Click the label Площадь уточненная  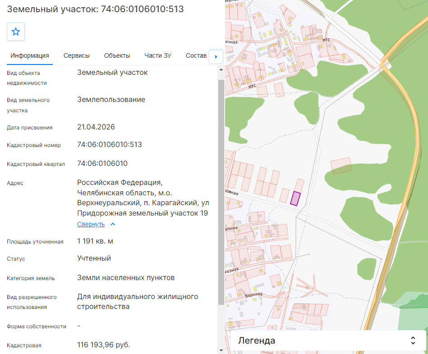click(x=35, y=242)
